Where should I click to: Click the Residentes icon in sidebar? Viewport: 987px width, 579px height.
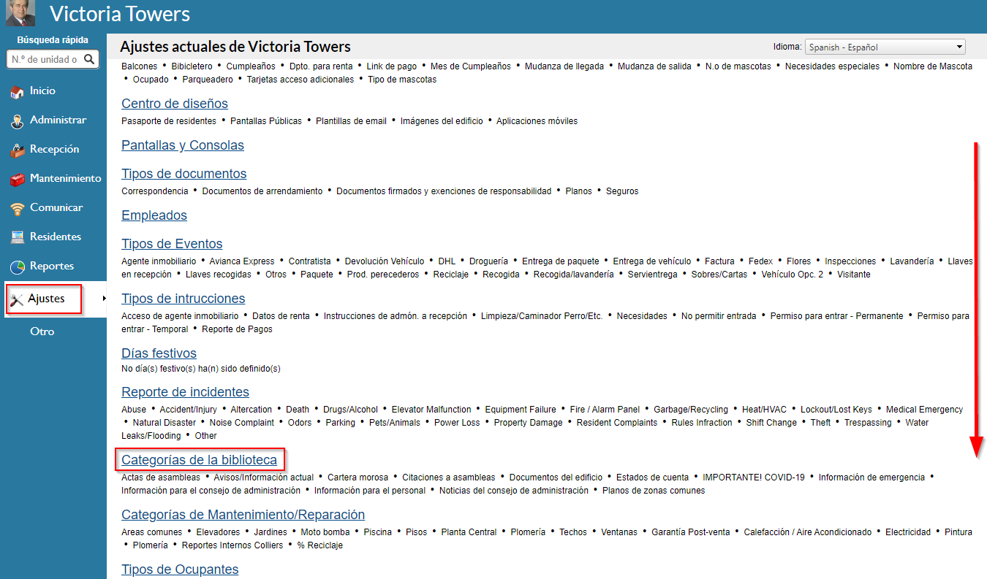click(x=18, y=238)
